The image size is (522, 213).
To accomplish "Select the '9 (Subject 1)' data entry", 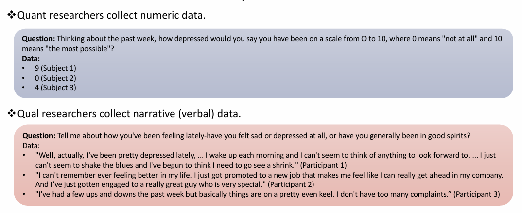I will (56, 68).
